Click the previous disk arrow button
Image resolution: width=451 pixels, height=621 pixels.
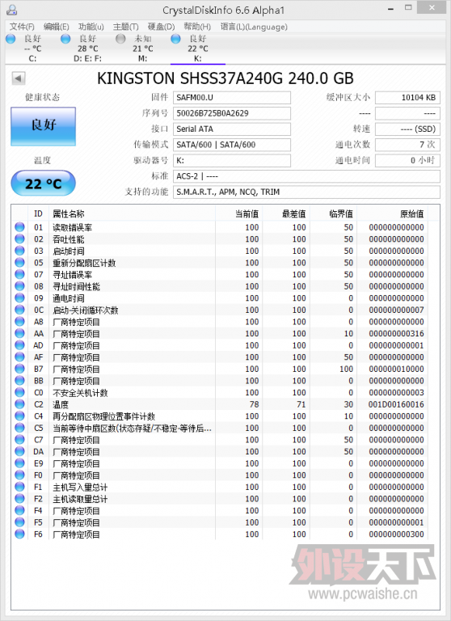19,78
